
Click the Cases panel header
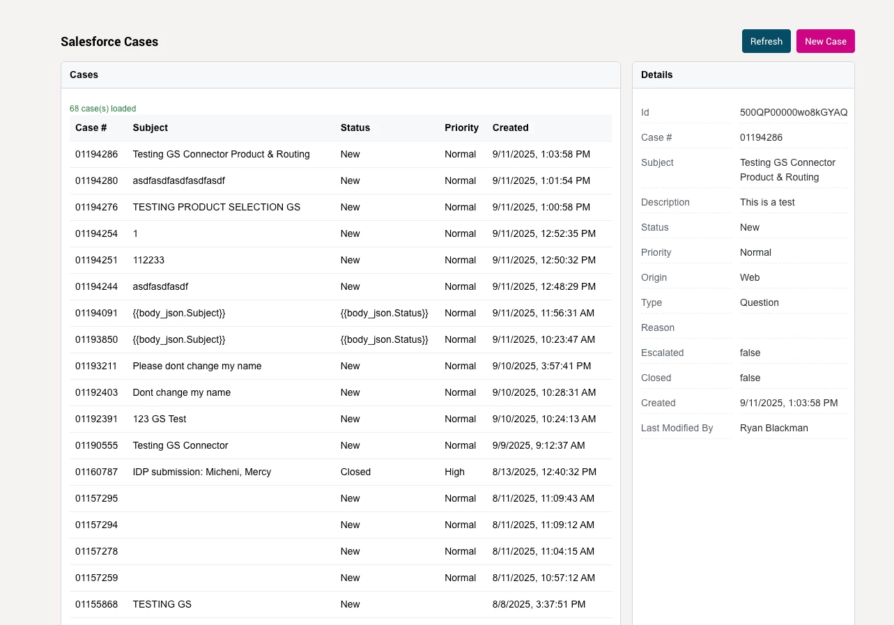(x=341, y=75)
